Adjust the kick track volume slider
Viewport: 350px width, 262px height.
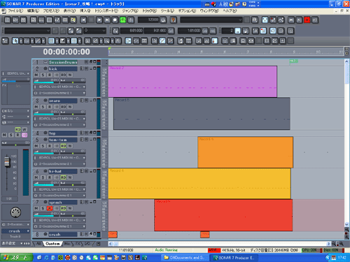pos(46,81)
